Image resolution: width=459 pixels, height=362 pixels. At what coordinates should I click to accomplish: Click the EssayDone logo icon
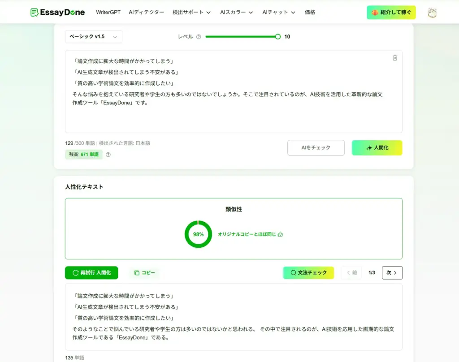click(x=35, y=13)
